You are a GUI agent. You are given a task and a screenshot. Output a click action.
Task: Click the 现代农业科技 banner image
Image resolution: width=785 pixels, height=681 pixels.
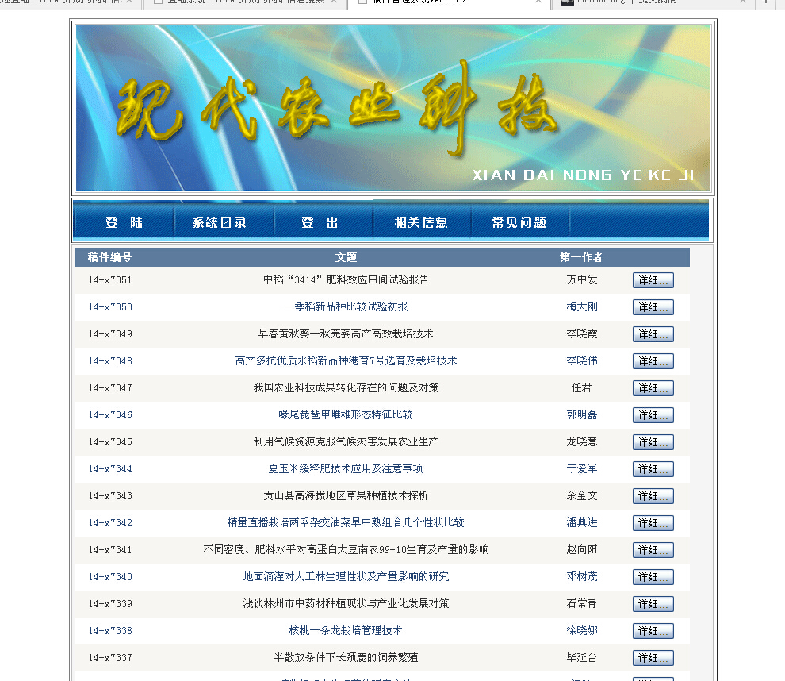click(x=393, y=108)
